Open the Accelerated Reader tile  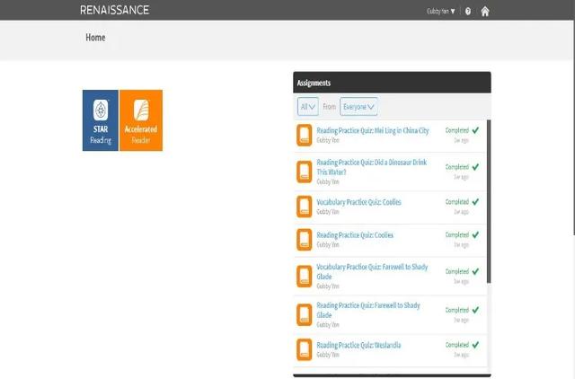pos(141,120)
